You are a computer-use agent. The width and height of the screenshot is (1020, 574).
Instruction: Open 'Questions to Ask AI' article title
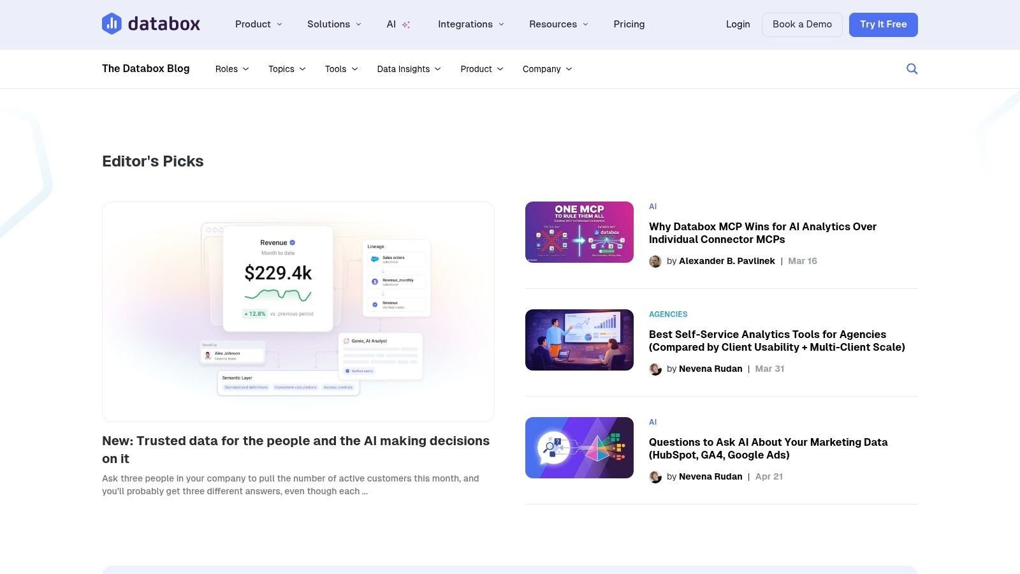[x=768, y=448]
